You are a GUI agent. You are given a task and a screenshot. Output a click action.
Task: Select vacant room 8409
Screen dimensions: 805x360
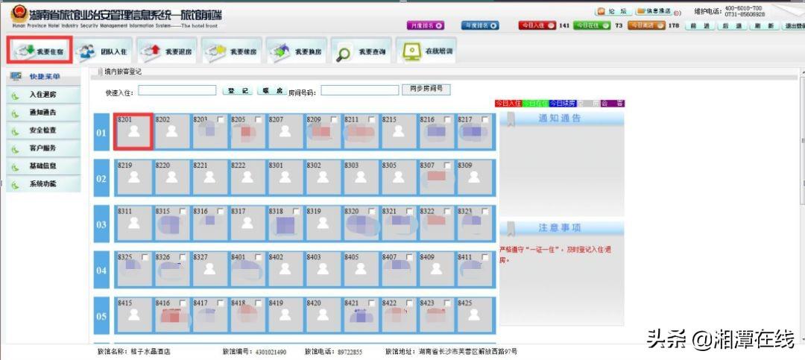point(436,268)
